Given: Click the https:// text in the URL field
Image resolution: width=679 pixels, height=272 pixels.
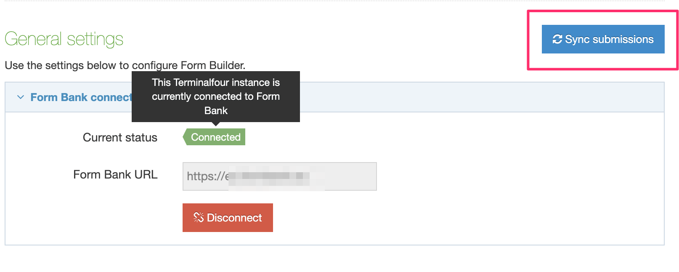Looking at the screenshot, I should (206, 176).
